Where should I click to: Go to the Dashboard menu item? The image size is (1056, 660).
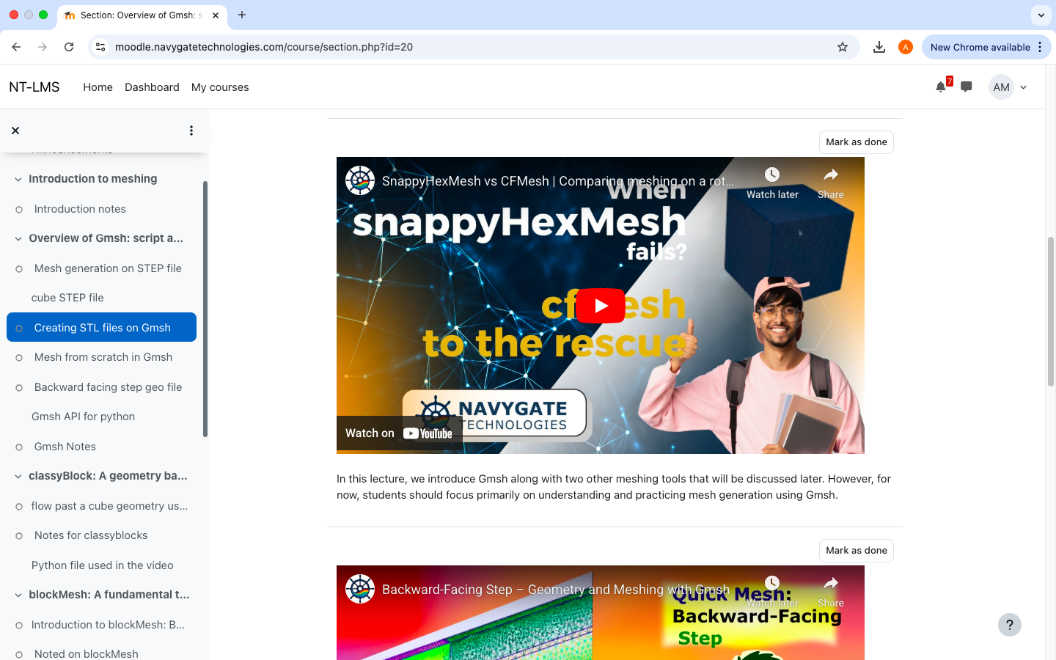(x=152, y=87)
